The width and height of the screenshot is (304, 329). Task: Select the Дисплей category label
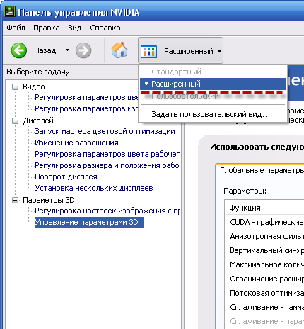(x=38, y=121)
